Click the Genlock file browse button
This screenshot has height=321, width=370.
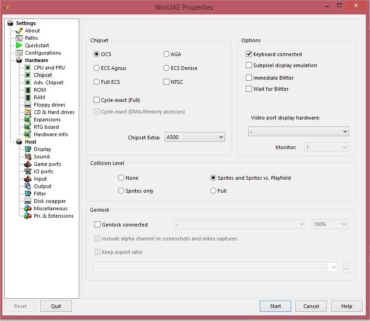pyautogui.click(x=346, y=267)
